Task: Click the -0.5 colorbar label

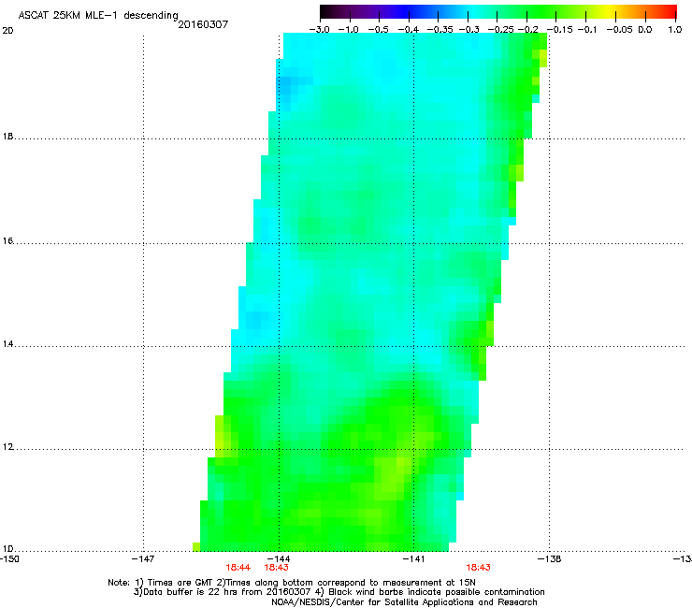Action: click(378, 30)
